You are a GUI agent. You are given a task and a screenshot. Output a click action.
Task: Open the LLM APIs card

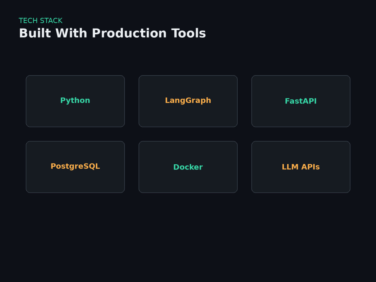tap(301, 167)
